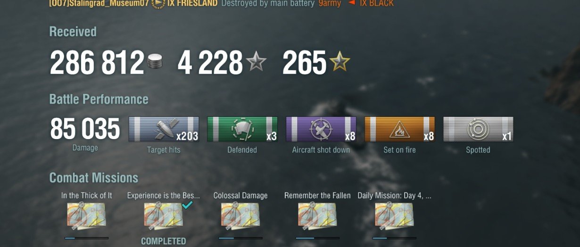Click the COMPLETED label under mission
580x247 pixels.
(x=164, y=241)
